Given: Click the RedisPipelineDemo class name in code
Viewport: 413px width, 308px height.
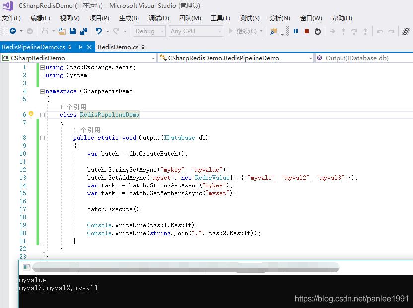Looking at the screenshot, I should tap(110, 115).
